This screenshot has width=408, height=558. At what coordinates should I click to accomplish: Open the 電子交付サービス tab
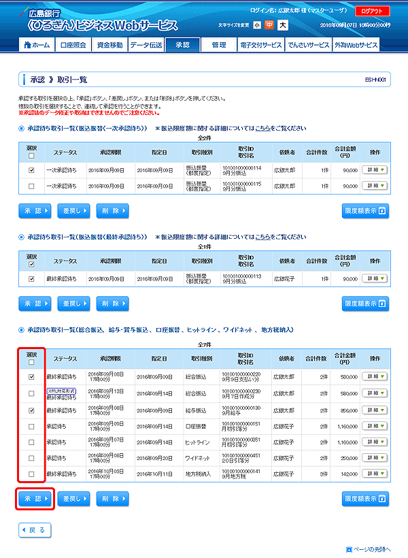260,45
